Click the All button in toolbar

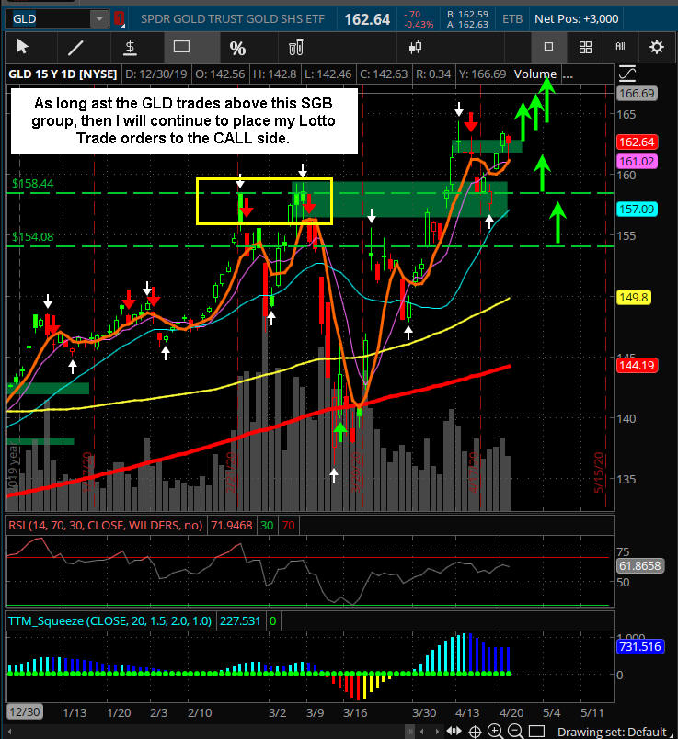pyautogui.click(x=621, y=47)
